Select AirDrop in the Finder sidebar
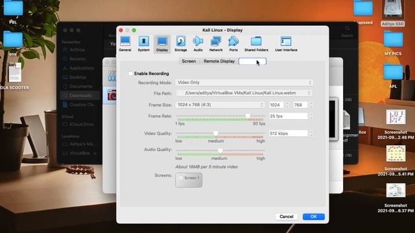This screenshot has height=233, width=415. (77, 50)
